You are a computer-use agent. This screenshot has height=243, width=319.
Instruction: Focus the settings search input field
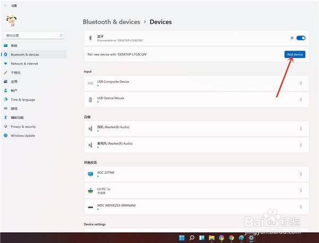(34, 36)
